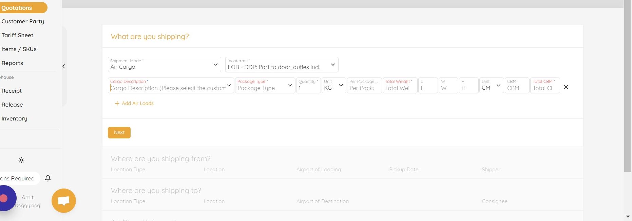
Task: Click the L length field
Action: pyautogui.click(x=428, y=85)
